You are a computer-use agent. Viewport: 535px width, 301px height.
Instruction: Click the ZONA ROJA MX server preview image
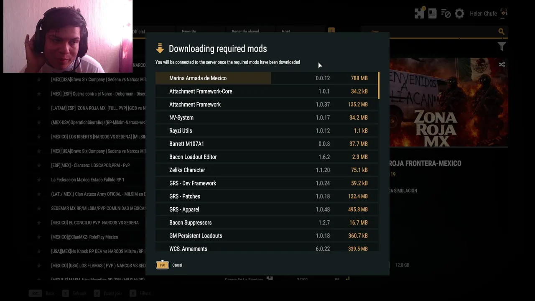(x=448, y=103)
